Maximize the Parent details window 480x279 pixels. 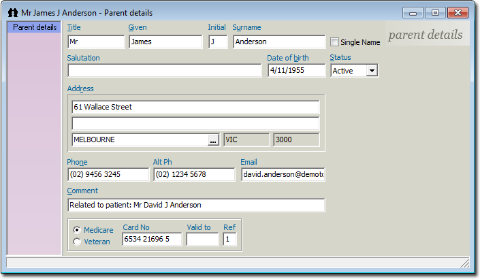click(435, 13)
